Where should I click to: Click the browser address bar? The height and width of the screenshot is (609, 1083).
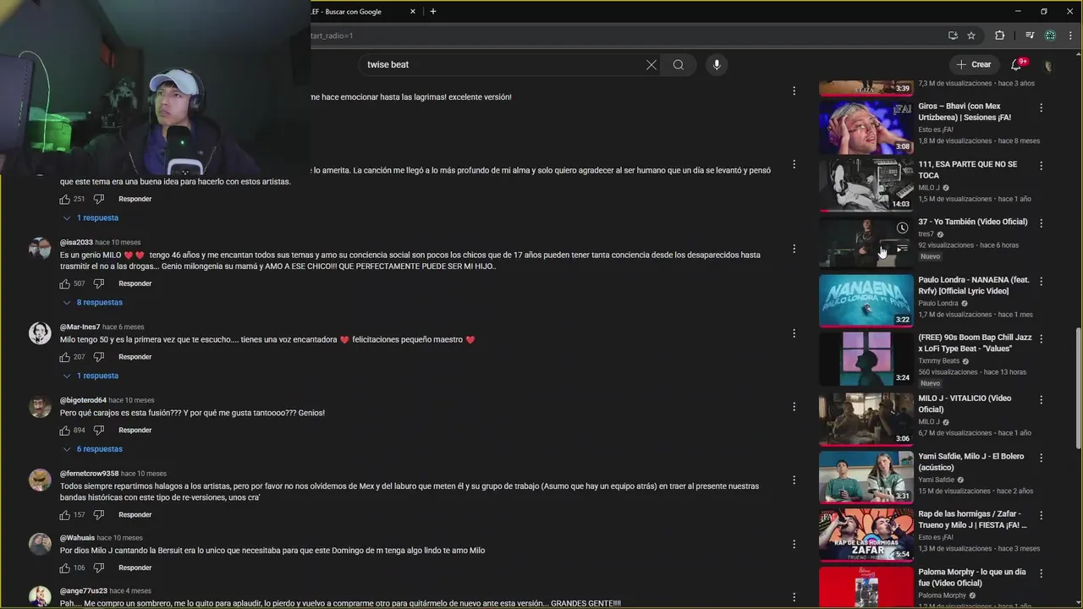click(626, 36)
